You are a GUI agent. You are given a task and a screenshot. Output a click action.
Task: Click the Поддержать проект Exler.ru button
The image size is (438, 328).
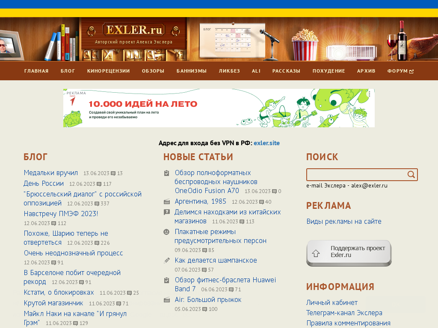coord(349,253)
